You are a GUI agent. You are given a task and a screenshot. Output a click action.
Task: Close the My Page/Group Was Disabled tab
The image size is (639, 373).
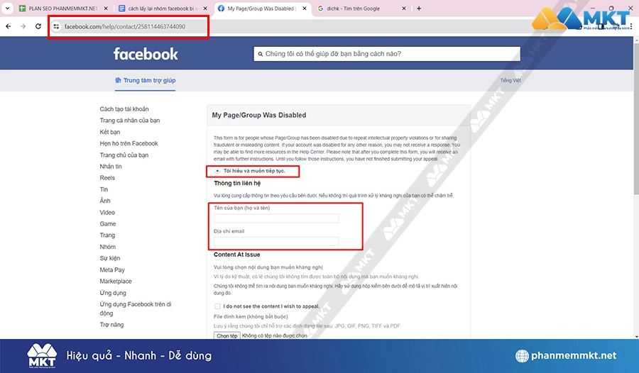coord(305,8)
